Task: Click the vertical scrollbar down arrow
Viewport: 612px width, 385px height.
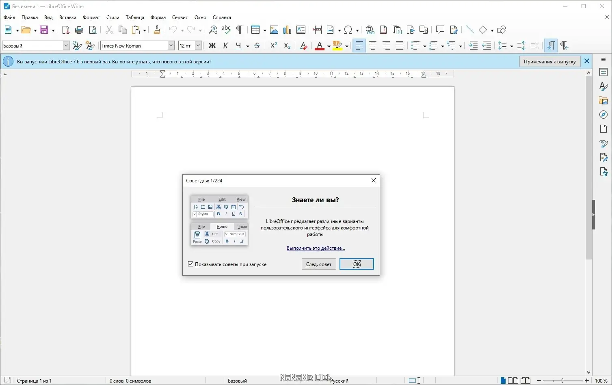Action: tap(588, 372)
